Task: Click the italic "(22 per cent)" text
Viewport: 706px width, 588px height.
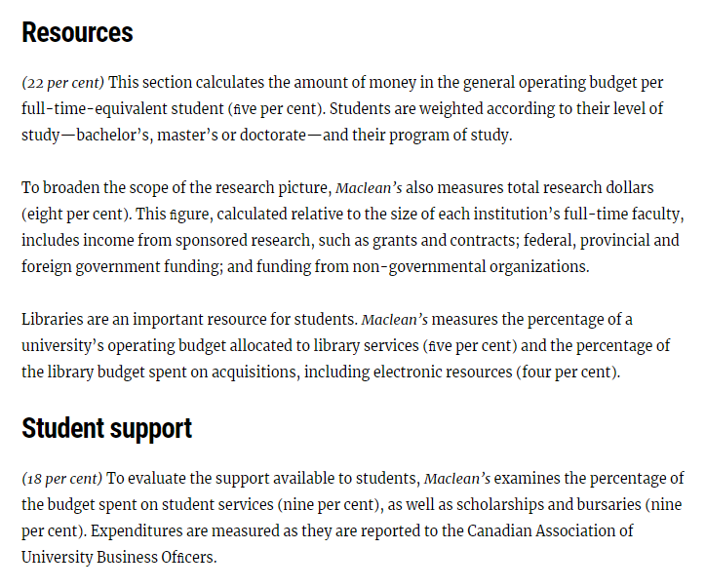Action: pyautogui.click(x=63, y=82)
